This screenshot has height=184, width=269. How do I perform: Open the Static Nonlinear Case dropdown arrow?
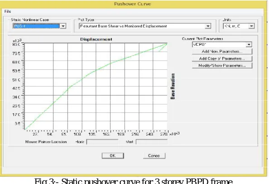click(x=63, y=26)
